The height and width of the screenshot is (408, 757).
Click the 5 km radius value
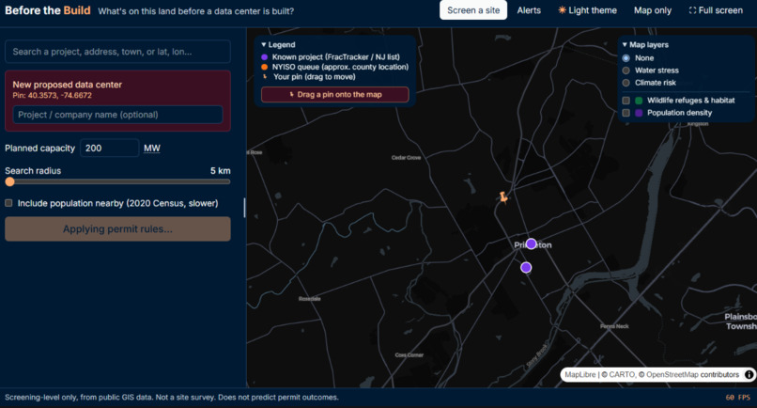tap(220, 171)
